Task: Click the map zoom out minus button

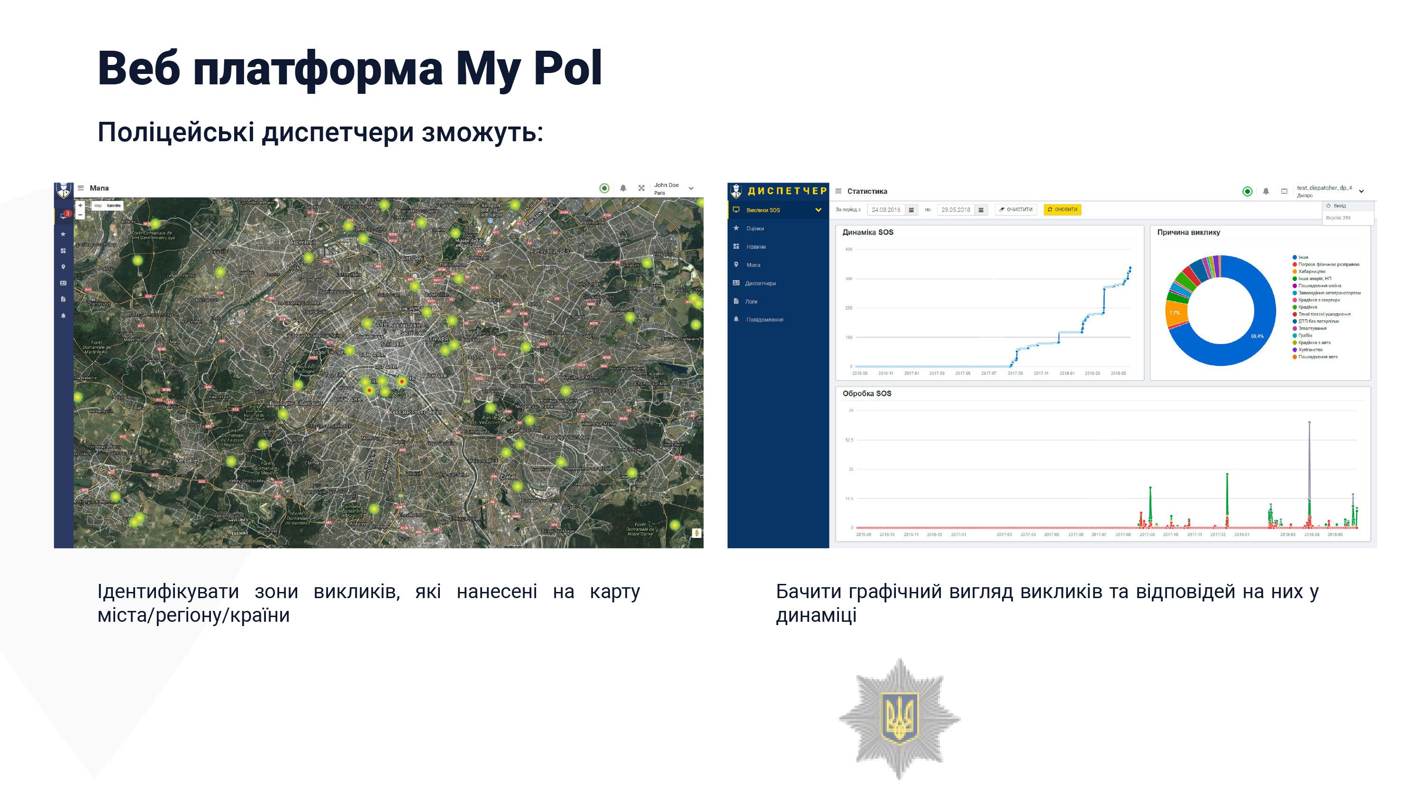Action: pos(80,215)
